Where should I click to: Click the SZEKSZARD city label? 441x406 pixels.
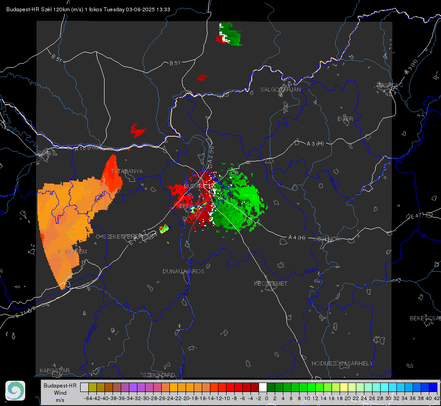(x=159, y=375)
